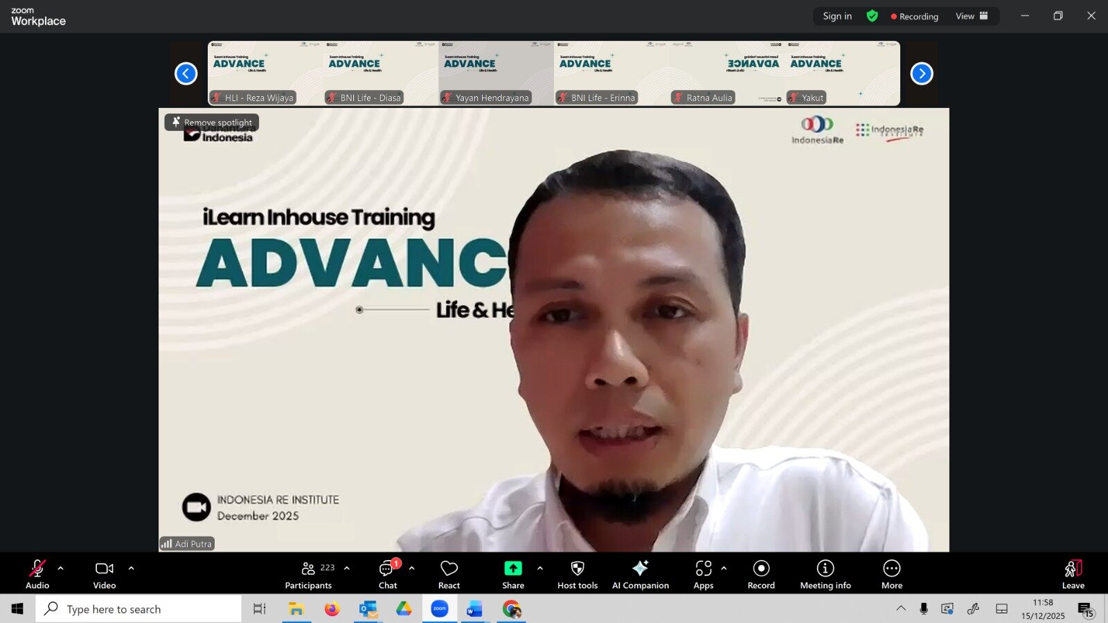Open More options in meeting toolbar

click(891, 574)
